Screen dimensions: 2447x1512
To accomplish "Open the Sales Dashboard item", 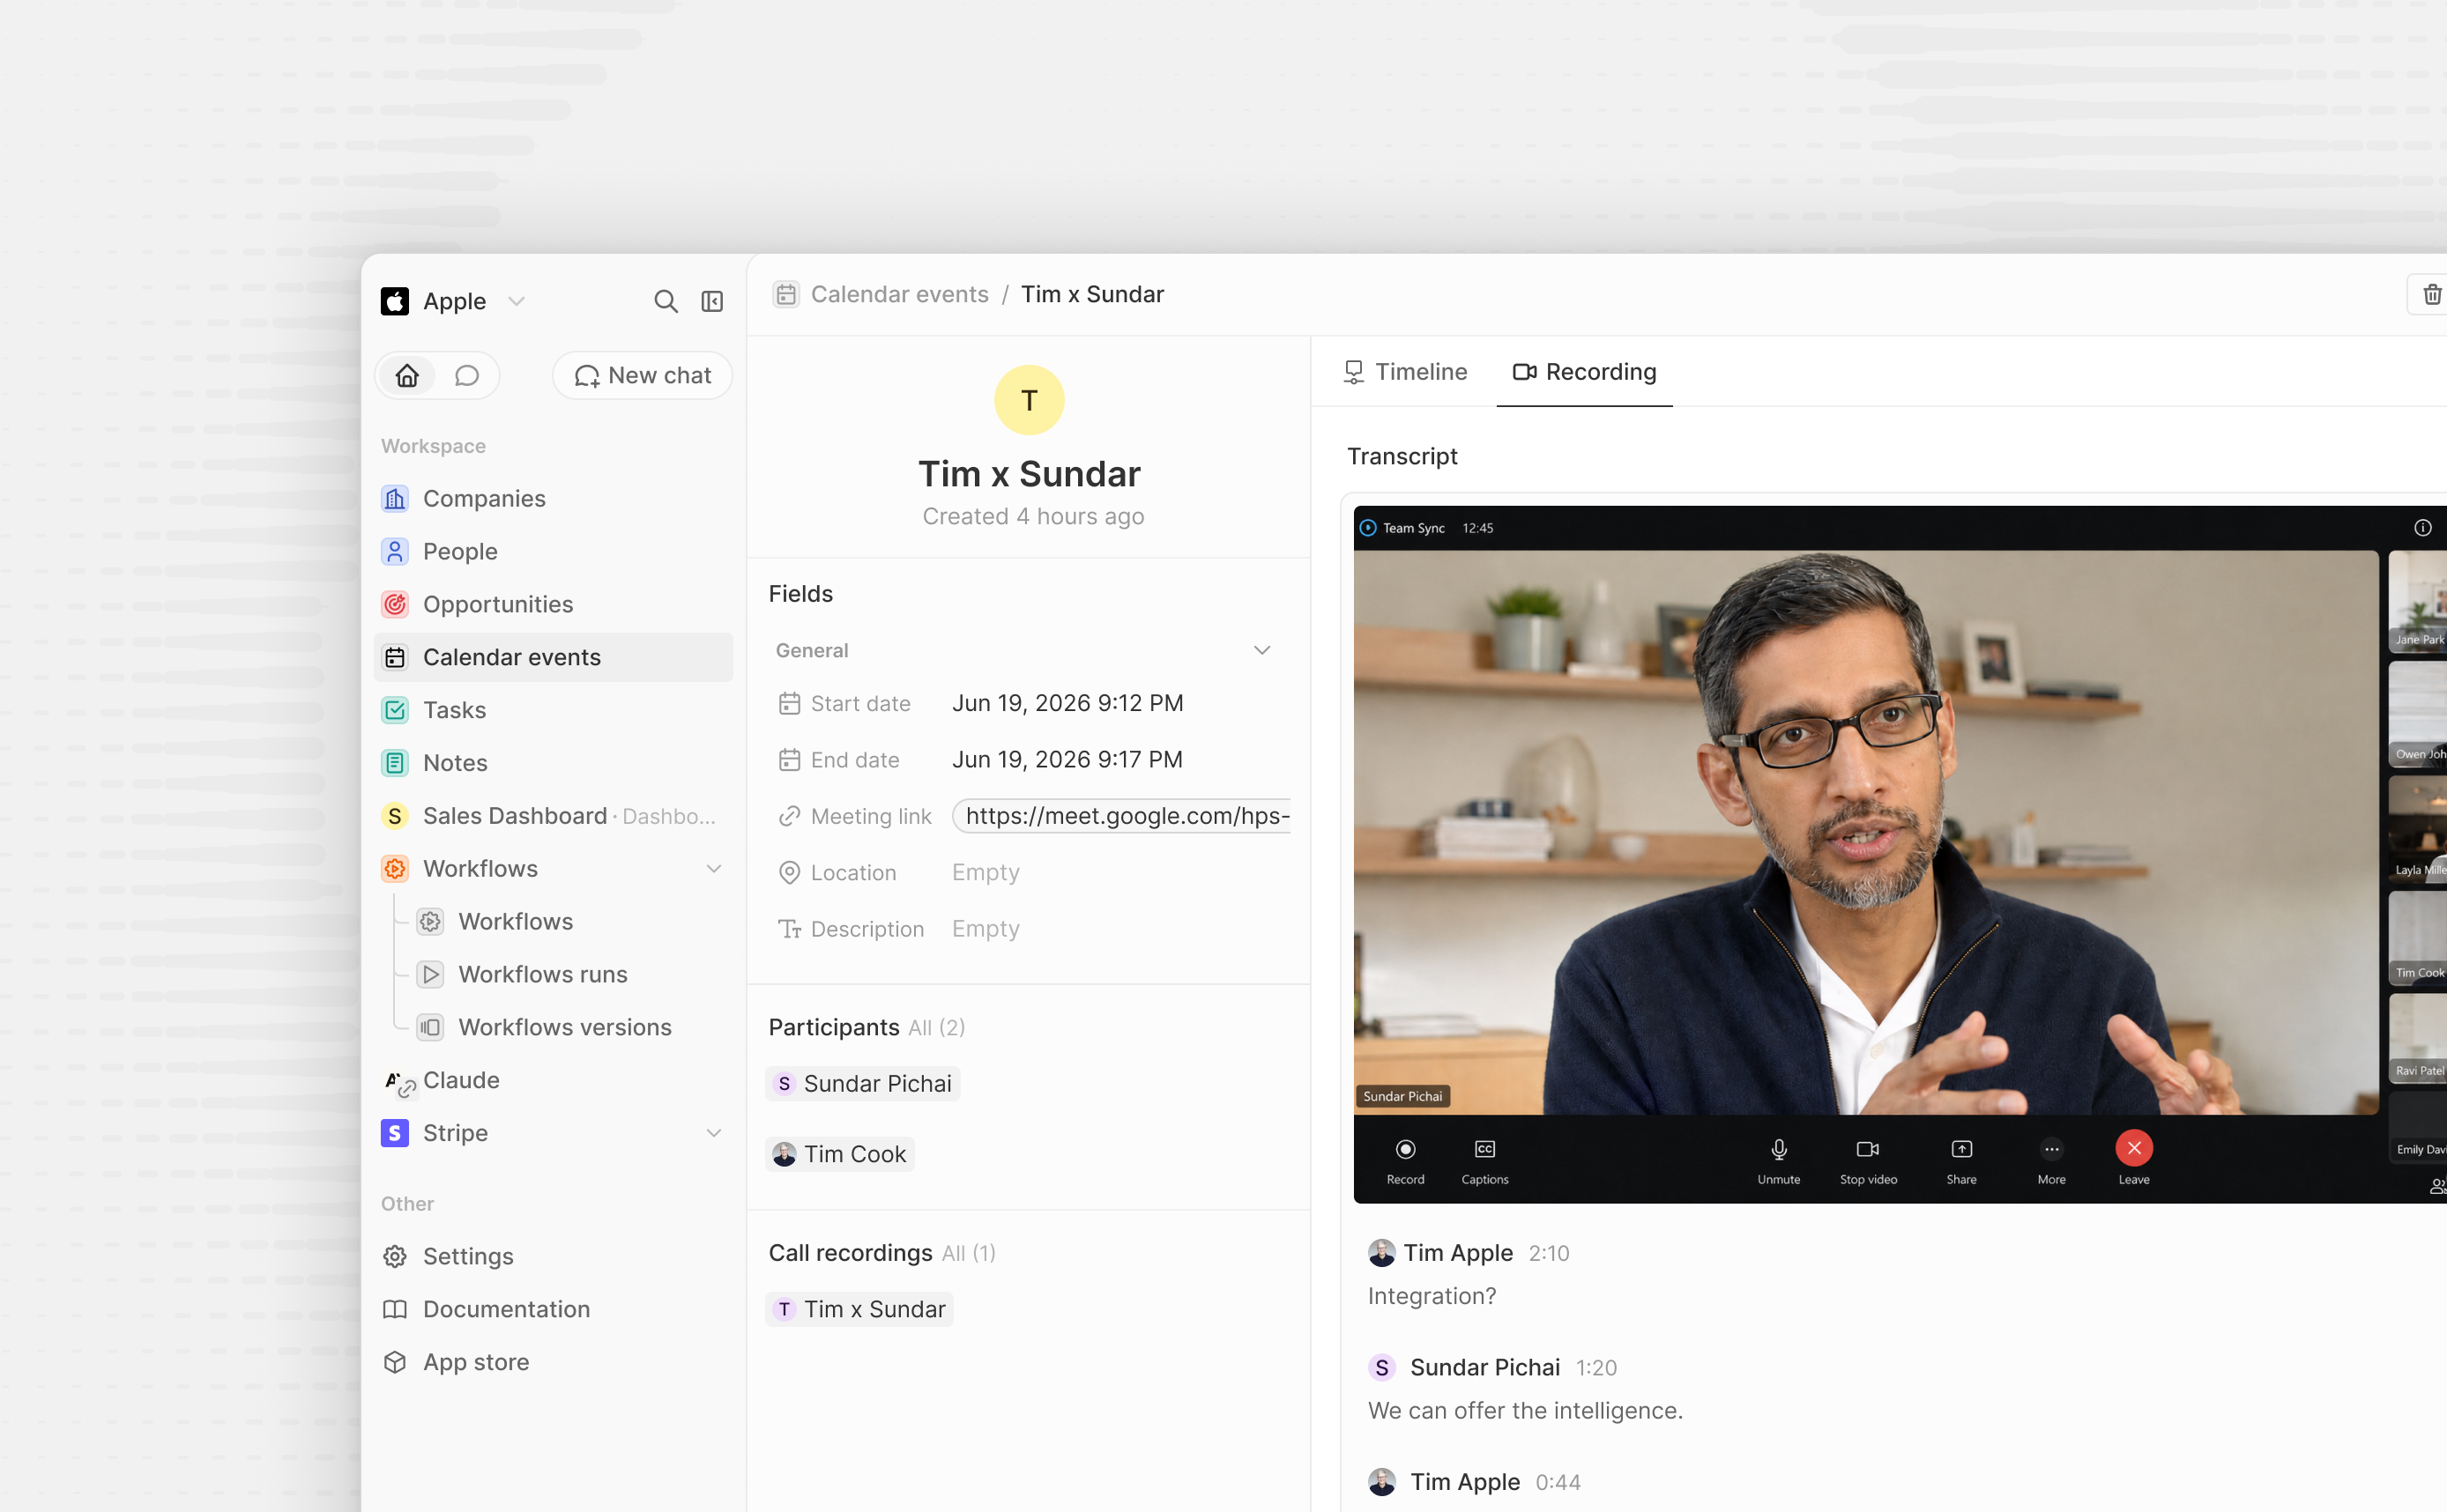I will tap(554, 816).
